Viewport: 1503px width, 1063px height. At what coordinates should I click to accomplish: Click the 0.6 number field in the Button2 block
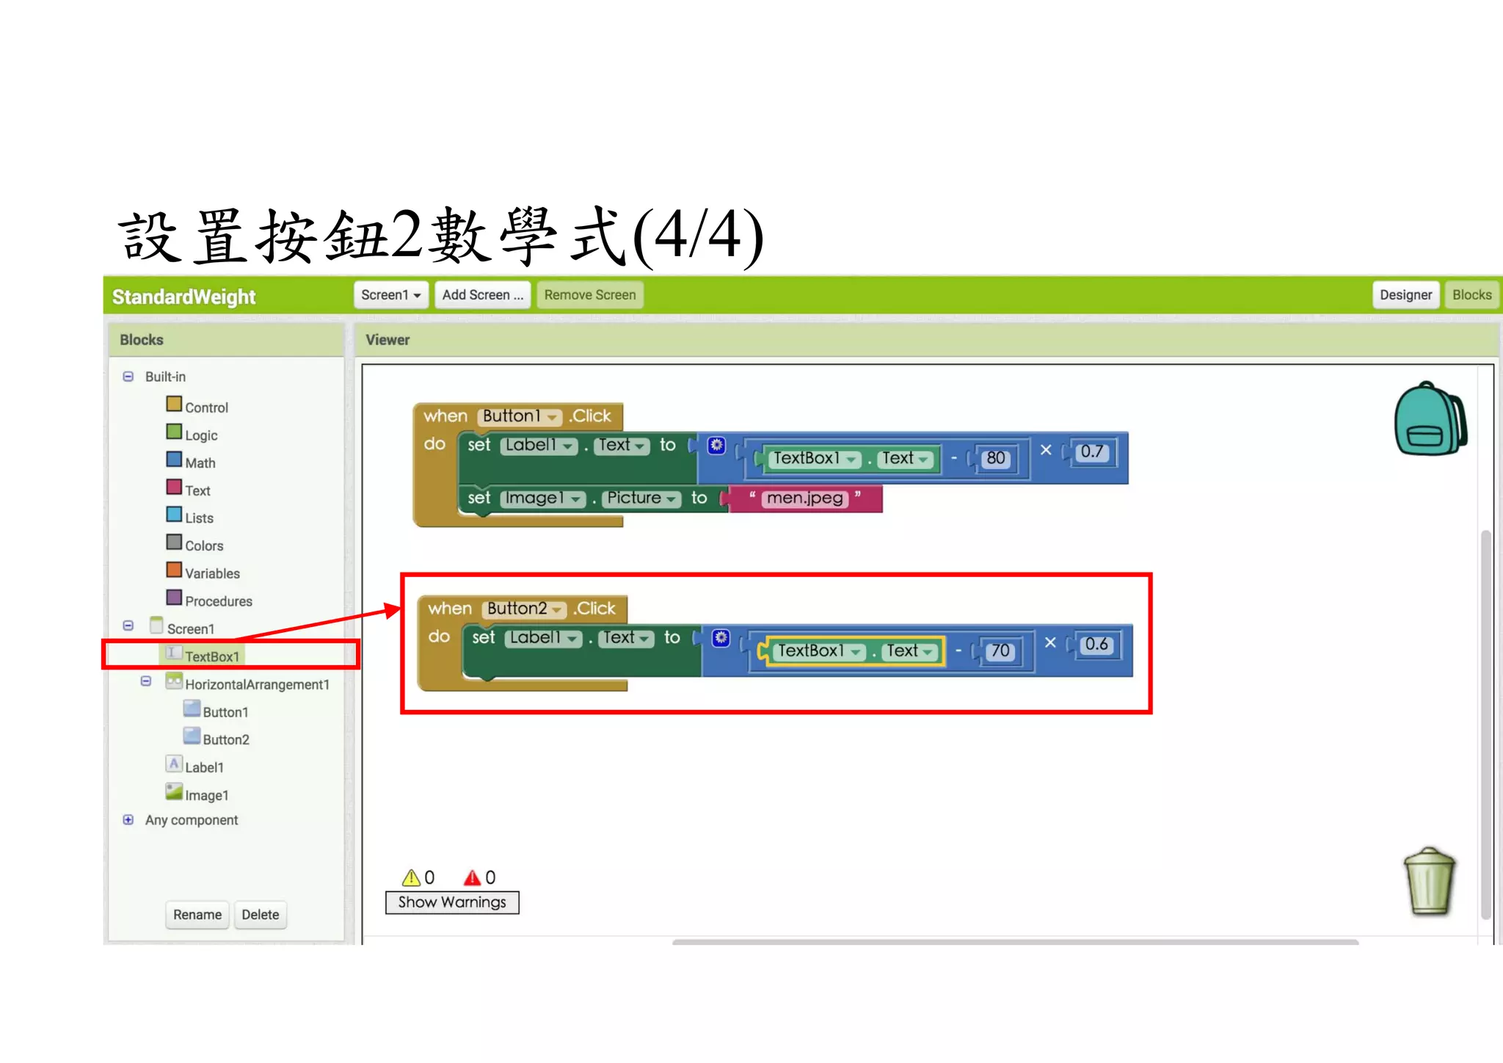[1096, 645]
